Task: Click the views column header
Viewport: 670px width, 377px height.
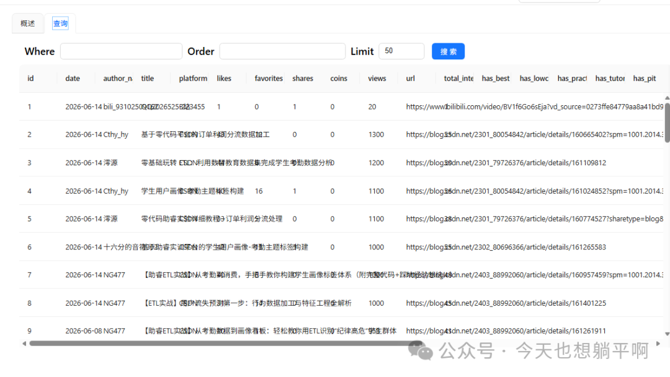Action: (x=377, y=79)
